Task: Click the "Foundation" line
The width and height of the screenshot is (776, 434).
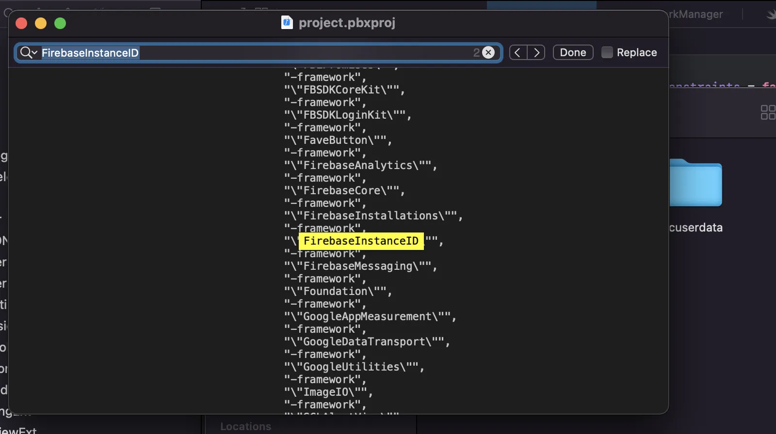Action: pyautogui.click(x=338, y=291)
